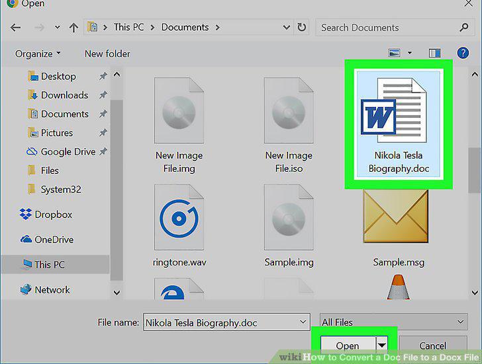482x364 pixels.
Task: Select the VLC cone file icon
Action: [398, 287]
